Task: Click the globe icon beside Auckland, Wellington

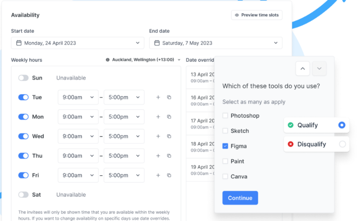Action: pos(108,60)
